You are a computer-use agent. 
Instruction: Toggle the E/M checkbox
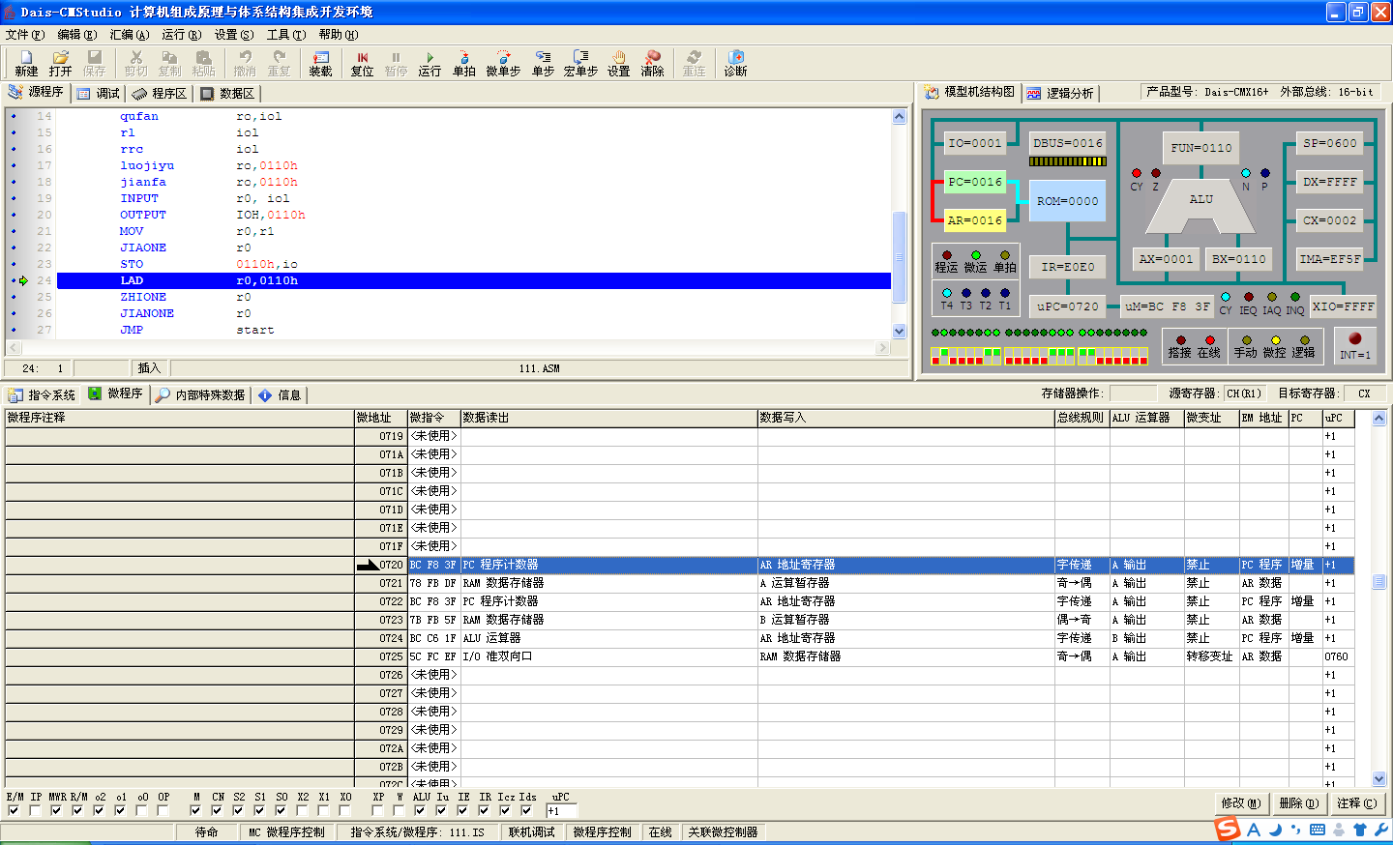[14, 810]
